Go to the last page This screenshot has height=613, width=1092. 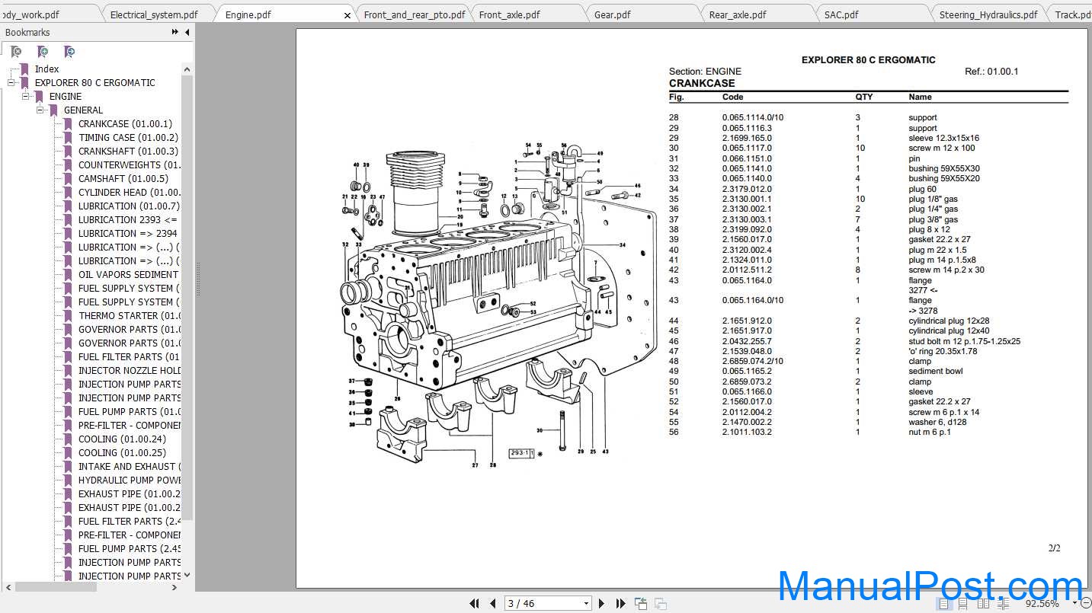[620, 603]
